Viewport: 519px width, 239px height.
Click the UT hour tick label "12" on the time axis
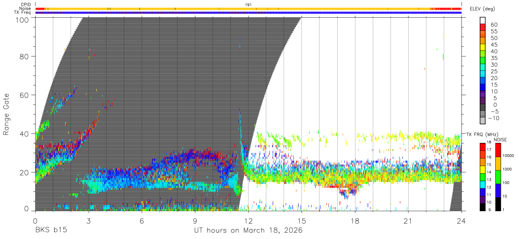coord(249,221)
